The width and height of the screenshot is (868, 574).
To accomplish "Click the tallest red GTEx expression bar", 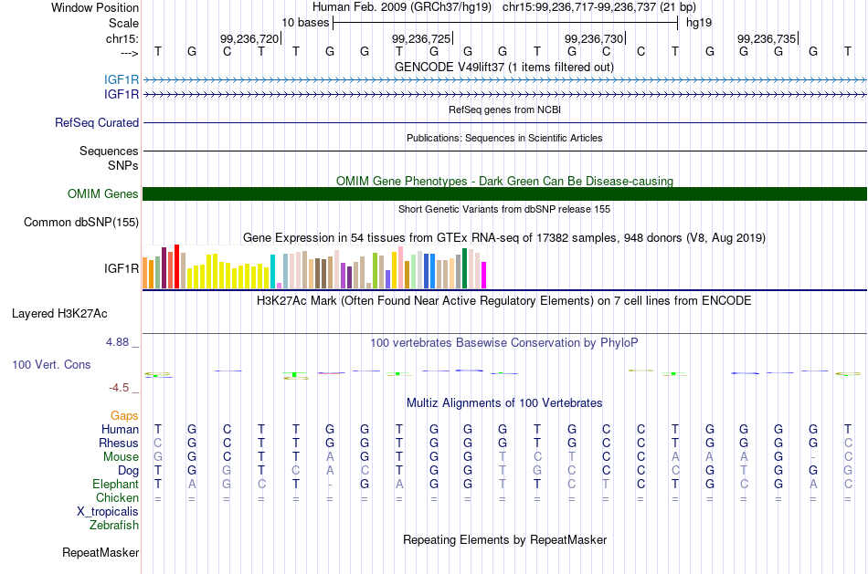I will (x=176, y=266).
